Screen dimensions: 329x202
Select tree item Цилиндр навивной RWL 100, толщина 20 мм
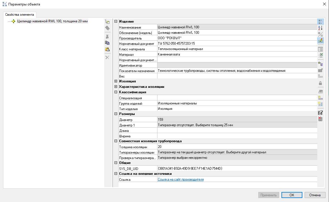(x=52, y=21)
